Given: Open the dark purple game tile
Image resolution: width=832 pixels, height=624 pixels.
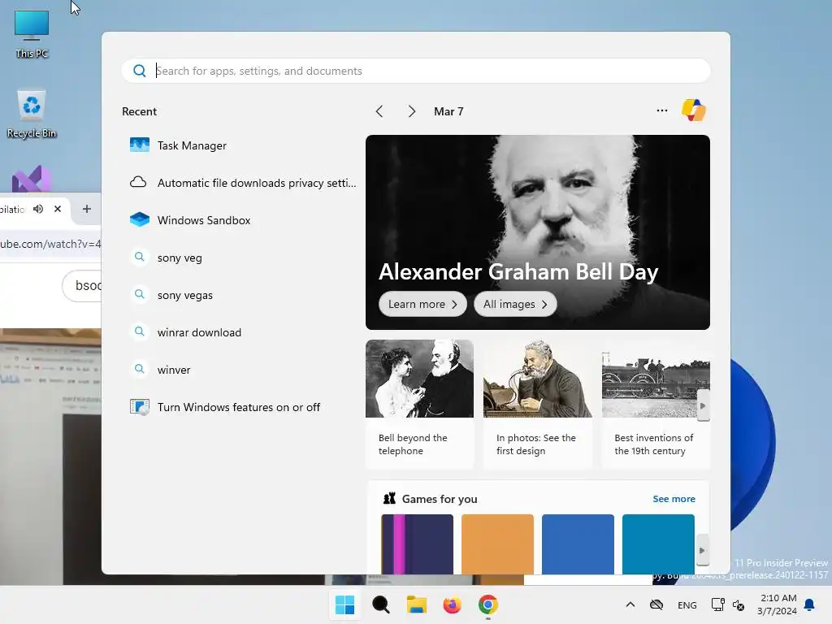Looking at the screenshot, I should pyautogui.click(x=418, y=544).
